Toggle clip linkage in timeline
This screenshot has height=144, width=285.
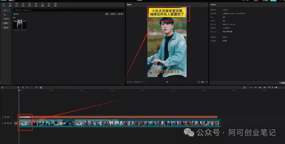pos(260,88)
